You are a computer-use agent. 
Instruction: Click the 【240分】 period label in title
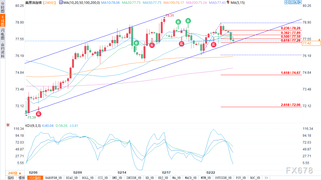(x=49, y=3)
